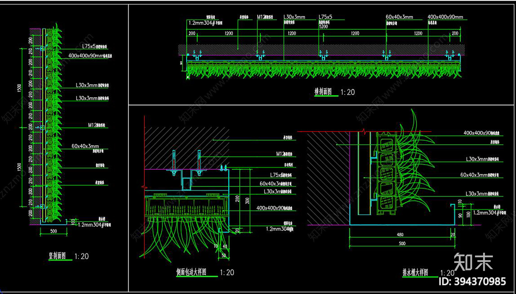This screenshot has height=294, width=516.
Task: Select the 60x40x3mm label in 竖剖面图
Action: [85, 146]
